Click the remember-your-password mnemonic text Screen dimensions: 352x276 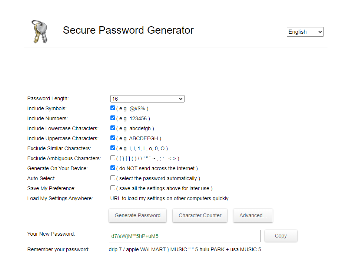coord(185,249)
